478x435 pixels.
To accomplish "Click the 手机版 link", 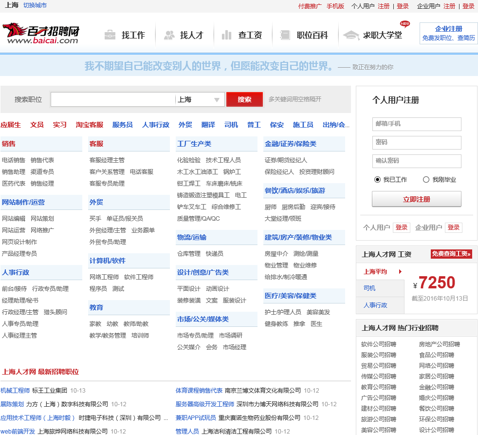I will point(335,6).
